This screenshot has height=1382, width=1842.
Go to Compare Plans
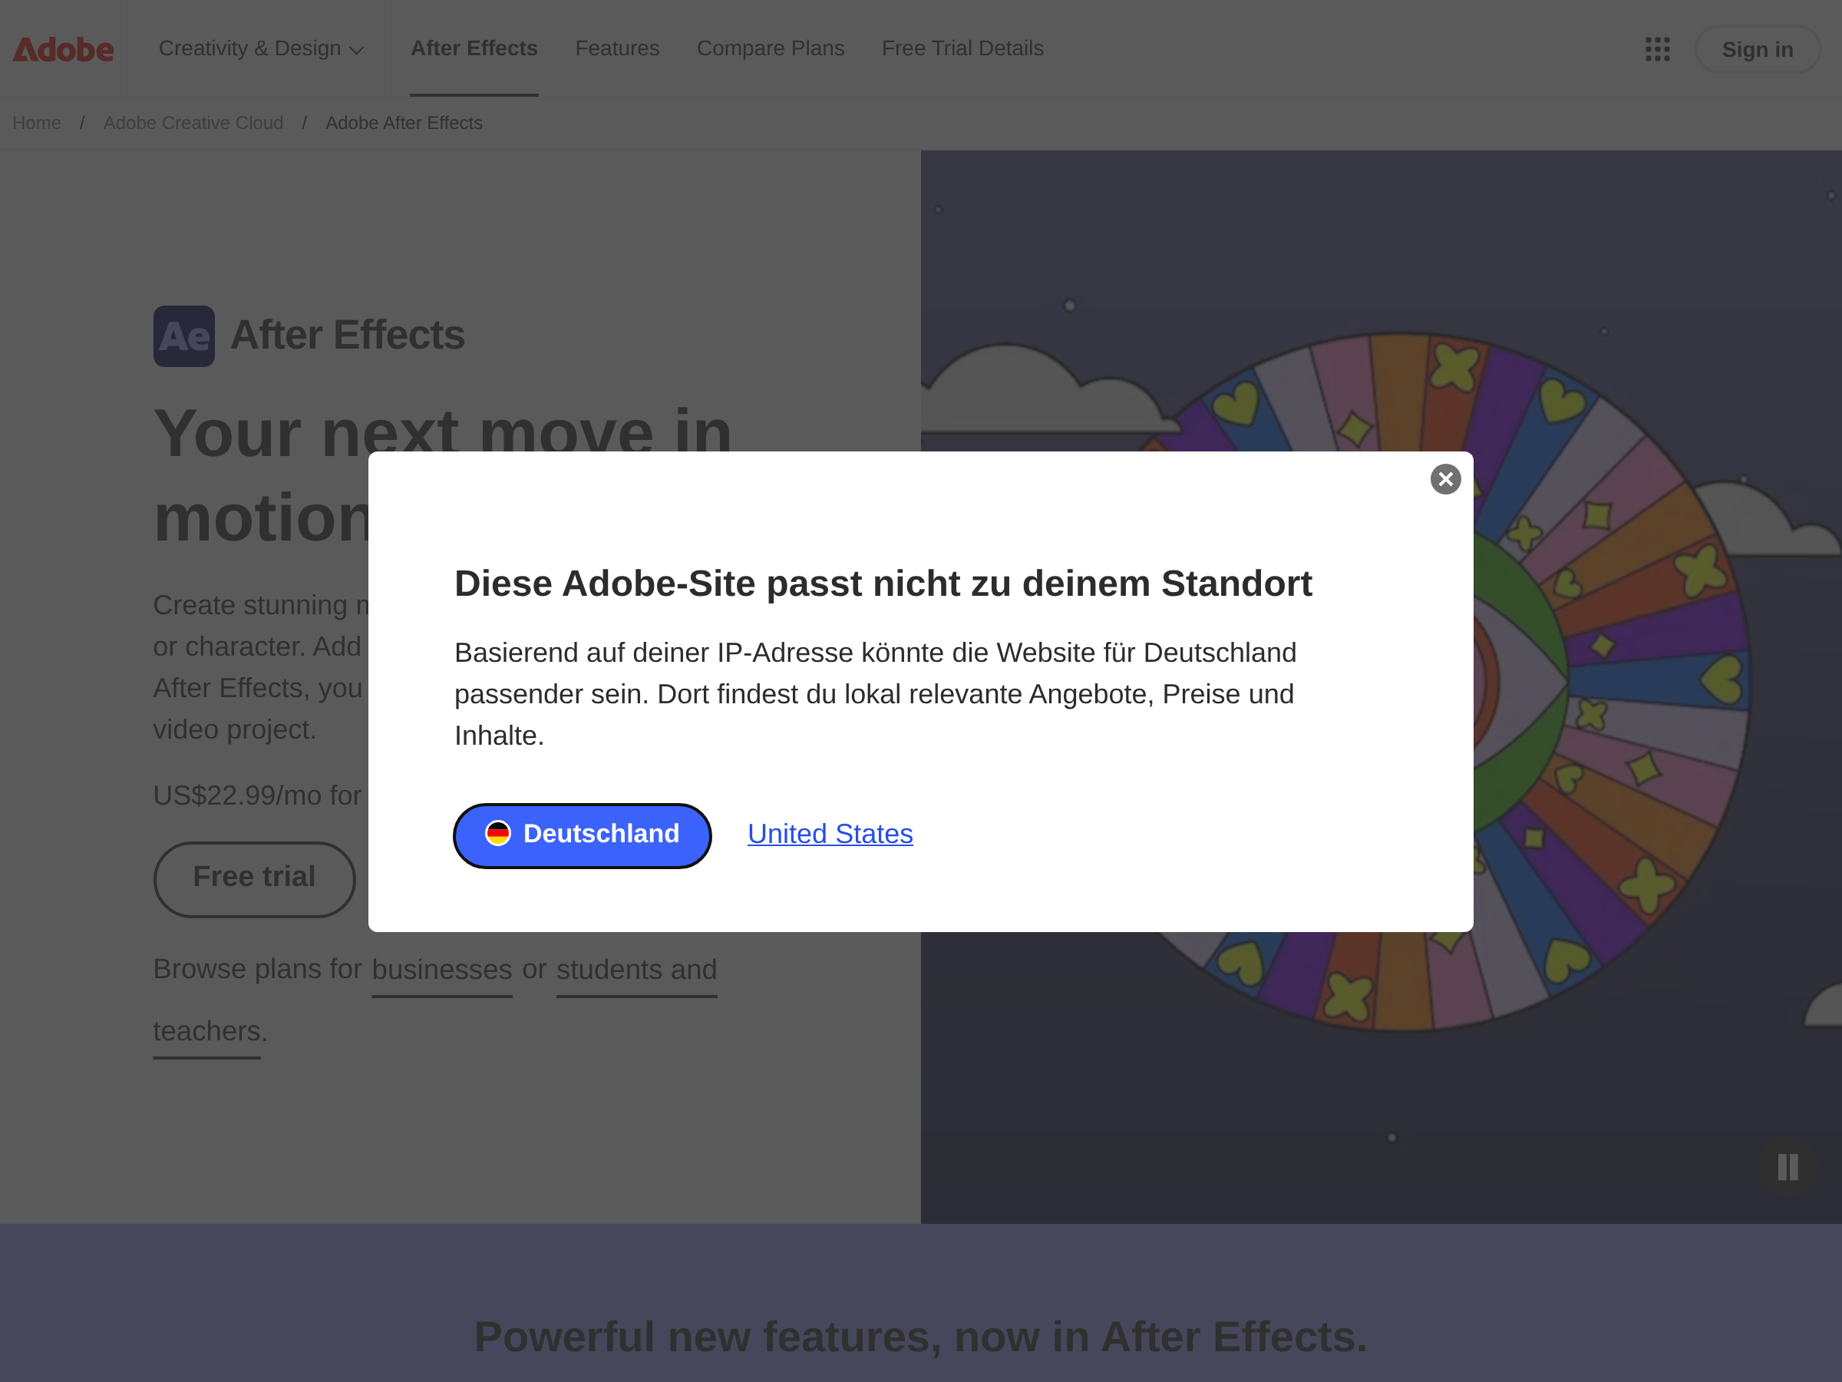(x=771, y=49)
